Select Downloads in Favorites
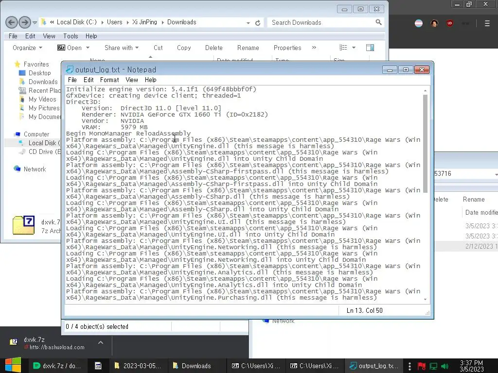The height and width of the screenshot is (373, 498). pos(43,82)
